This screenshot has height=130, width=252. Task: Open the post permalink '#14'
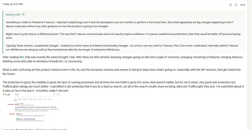243,5
